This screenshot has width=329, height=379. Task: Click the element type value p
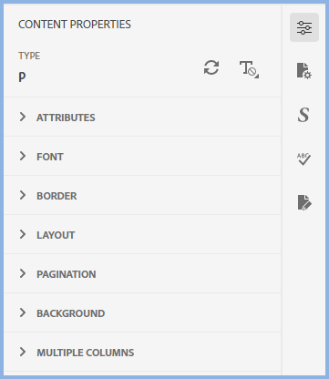pyautogui.click(x=22, y=77)
